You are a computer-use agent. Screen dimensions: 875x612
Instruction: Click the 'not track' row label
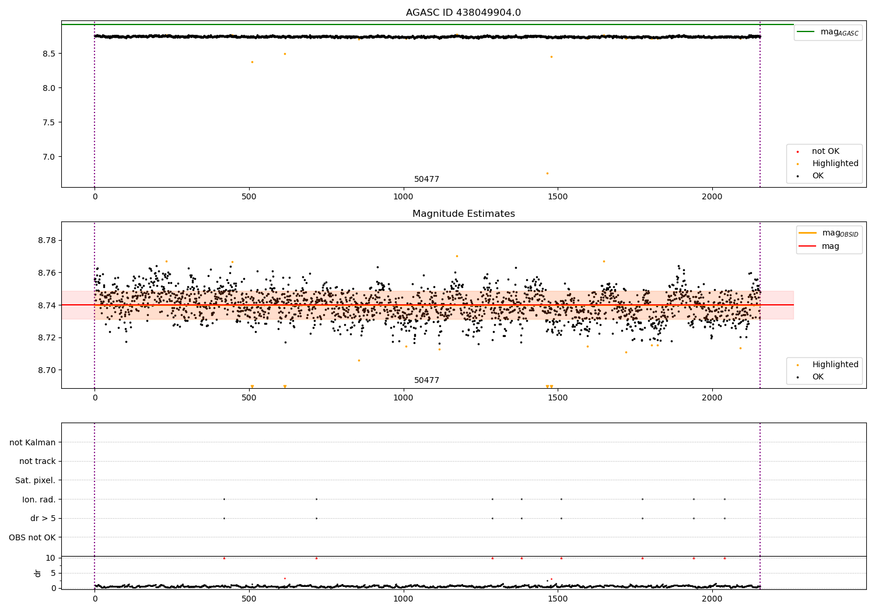(x=37, y=462)
